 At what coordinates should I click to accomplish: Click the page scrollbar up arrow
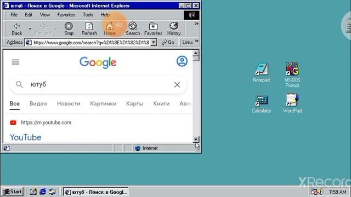(x=196, y=53)
